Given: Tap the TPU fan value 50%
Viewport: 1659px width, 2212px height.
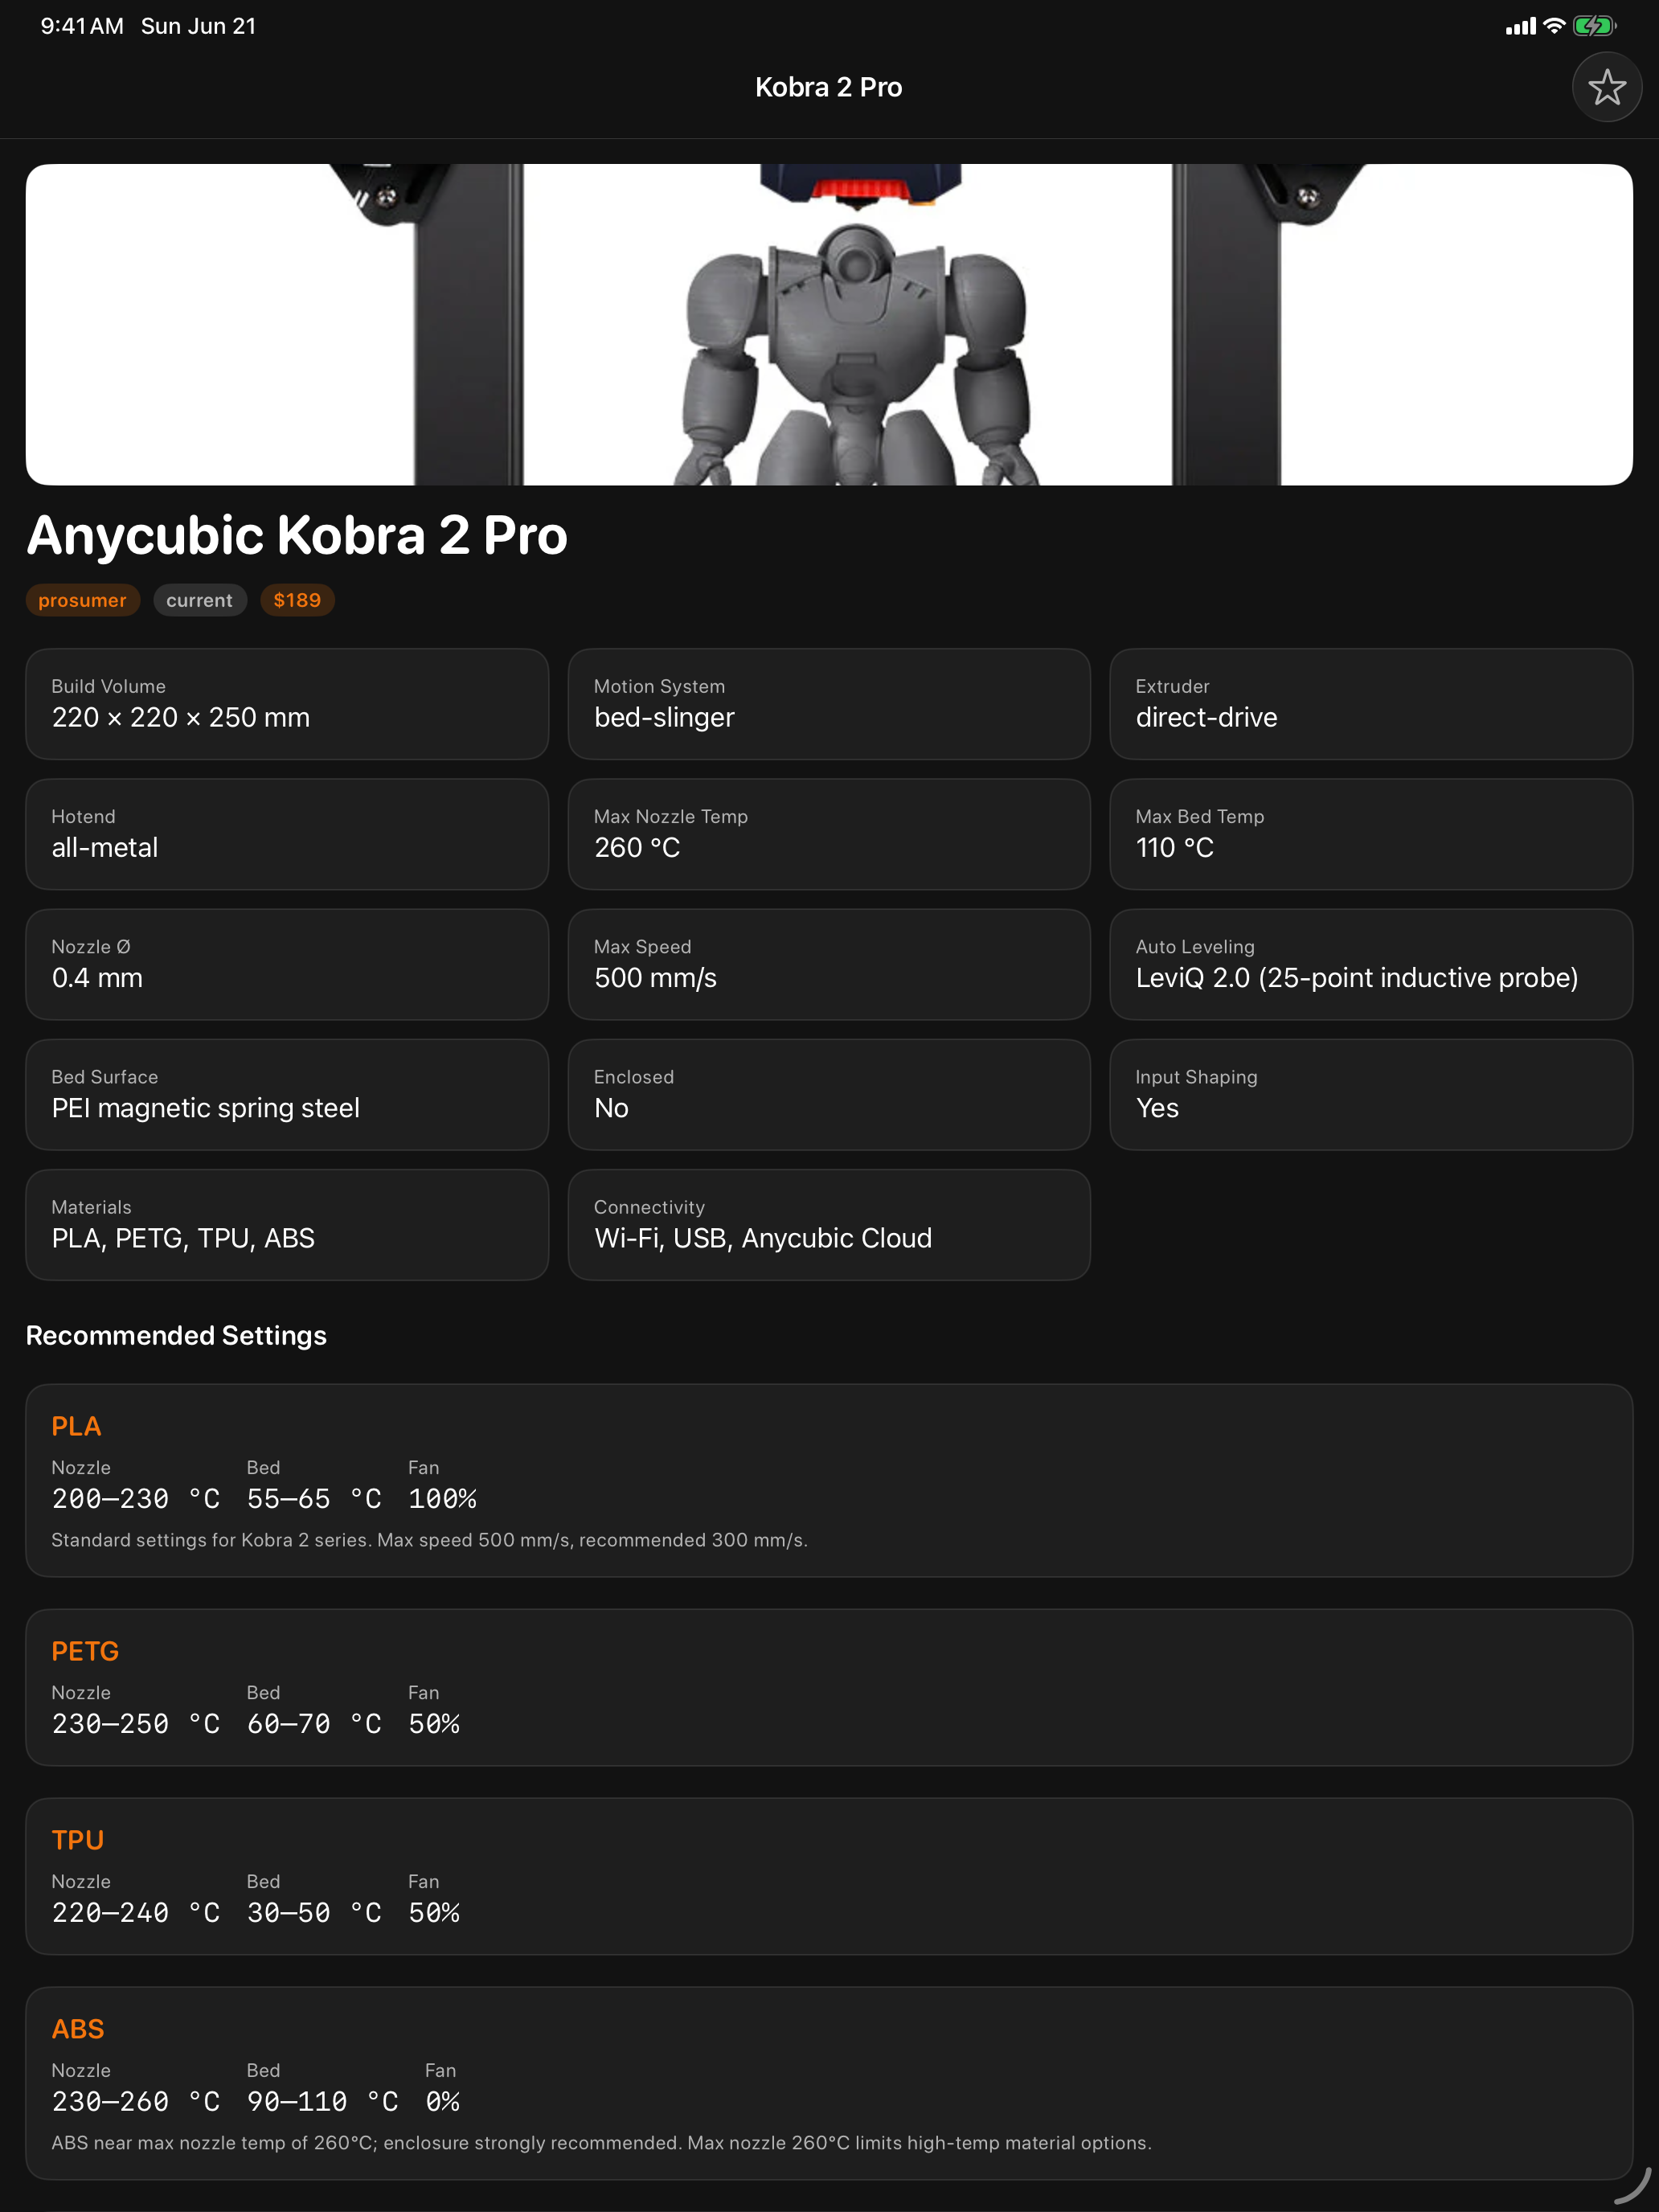Looking at the screenshot, I should (434, 1912).
